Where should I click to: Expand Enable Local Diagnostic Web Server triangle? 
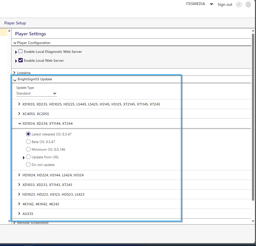pos(16,52)
